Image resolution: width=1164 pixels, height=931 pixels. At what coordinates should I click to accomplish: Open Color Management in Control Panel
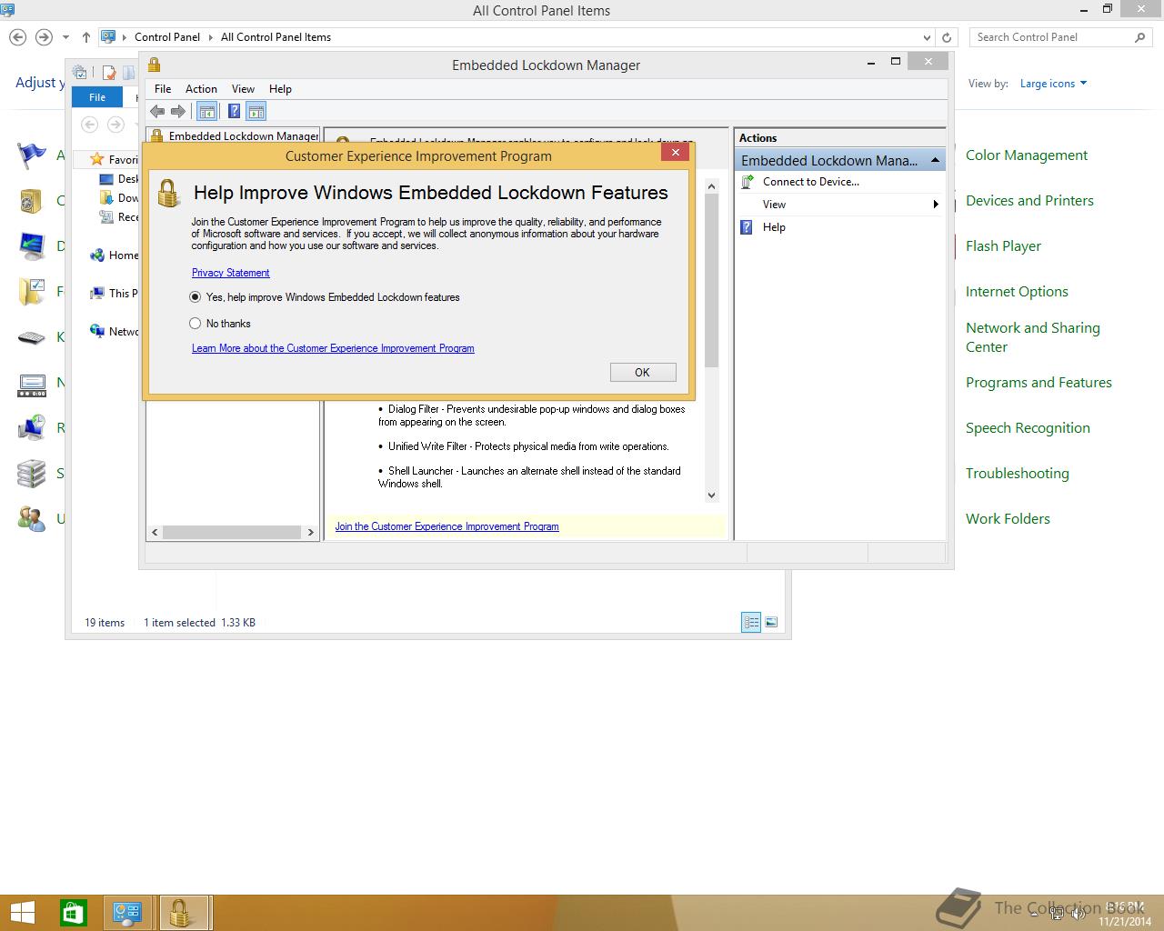(x=1026, y=155)
